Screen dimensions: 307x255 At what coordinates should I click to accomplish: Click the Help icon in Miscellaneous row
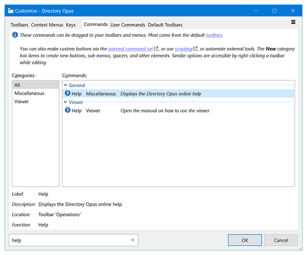coord(68,94)
